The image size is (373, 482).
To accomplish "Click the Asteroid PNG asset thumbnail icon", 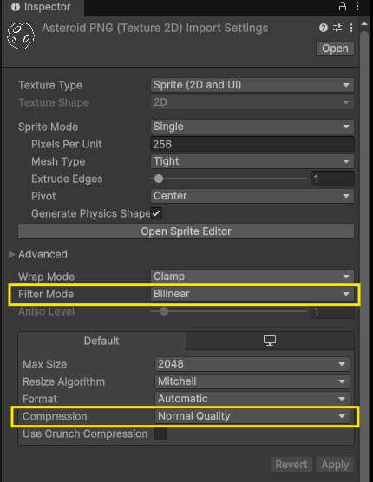I will (21, 36).
